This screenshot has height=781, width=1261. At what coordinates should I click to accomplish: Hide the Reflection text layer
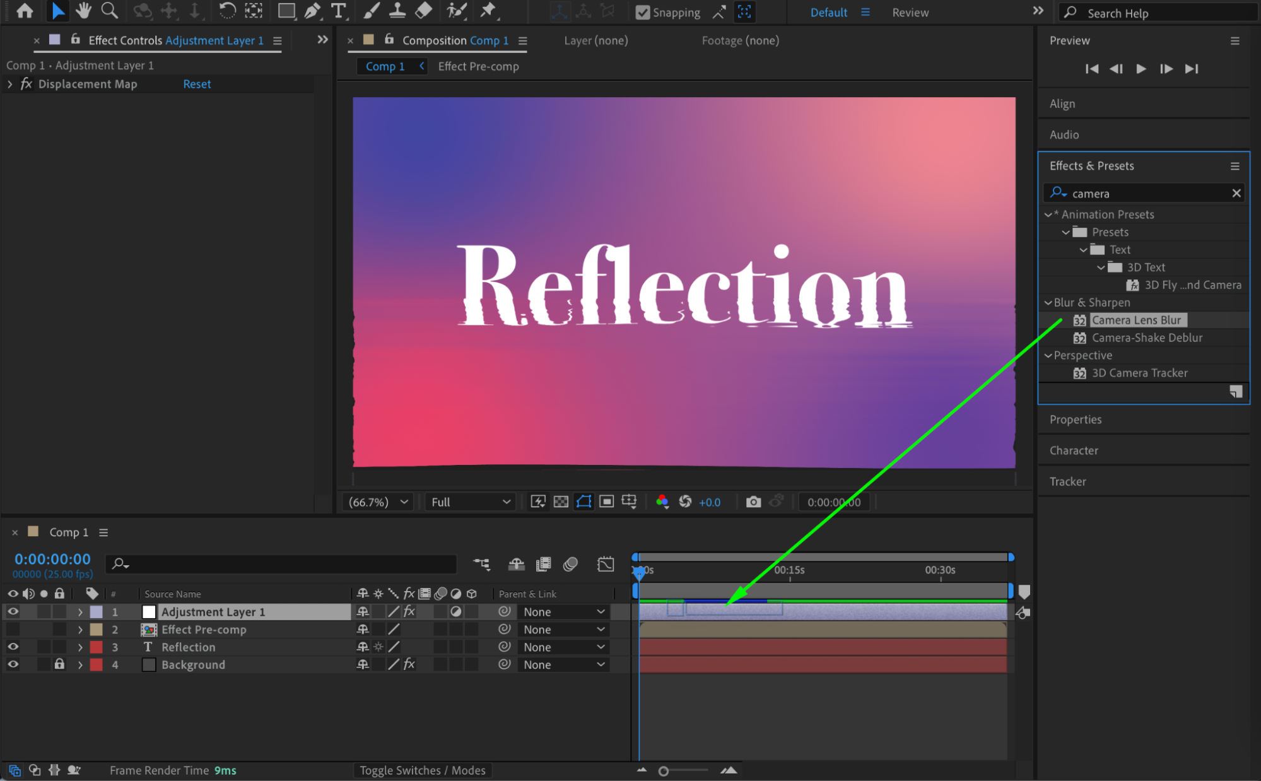(x=13, y=647)
